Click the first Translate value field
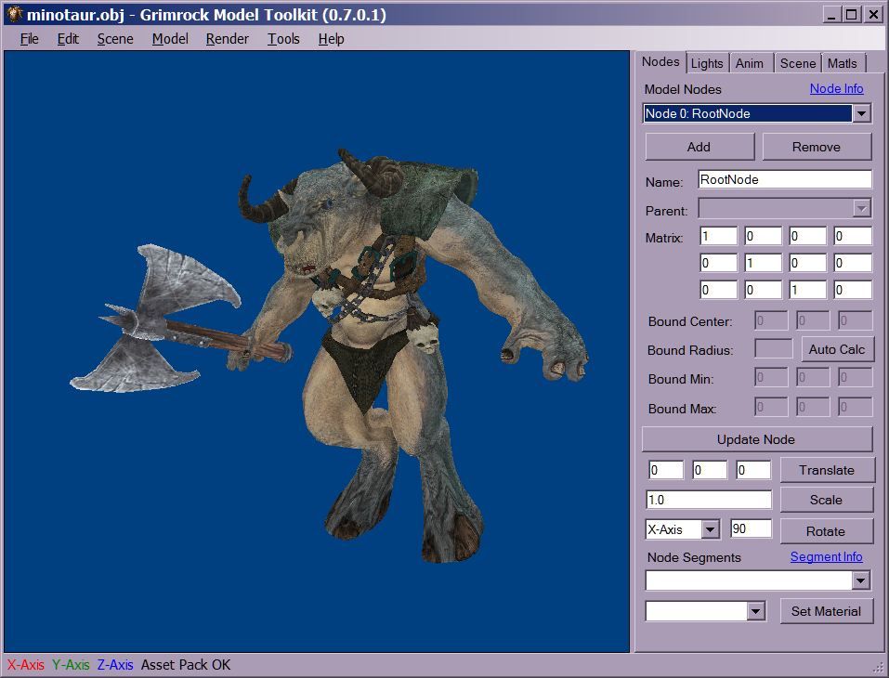The width and height of the screenshot is (889, 678). pos(666,470)
